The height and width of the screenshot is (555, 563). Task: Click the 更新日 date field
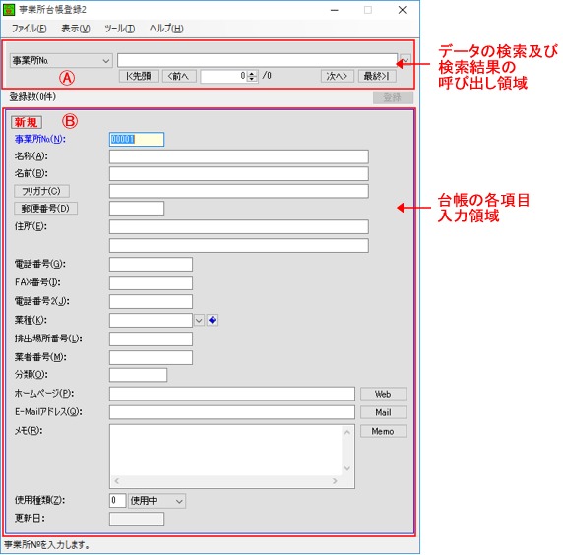137,520
